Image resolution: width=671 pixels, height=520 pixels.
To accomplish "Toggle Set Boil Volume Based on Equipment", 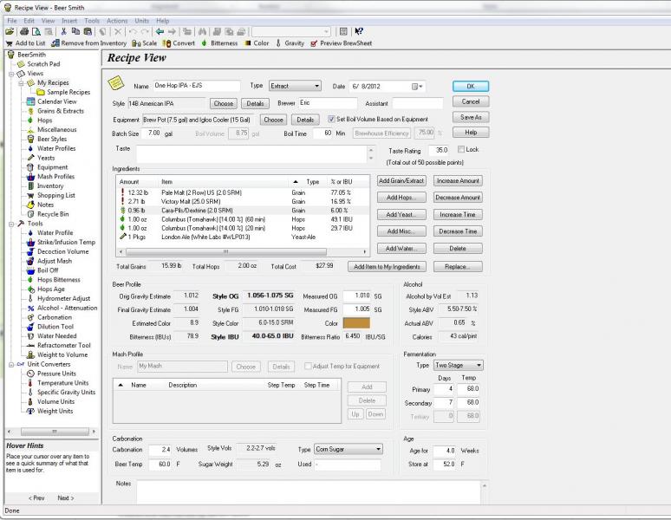I will [331, 119].
